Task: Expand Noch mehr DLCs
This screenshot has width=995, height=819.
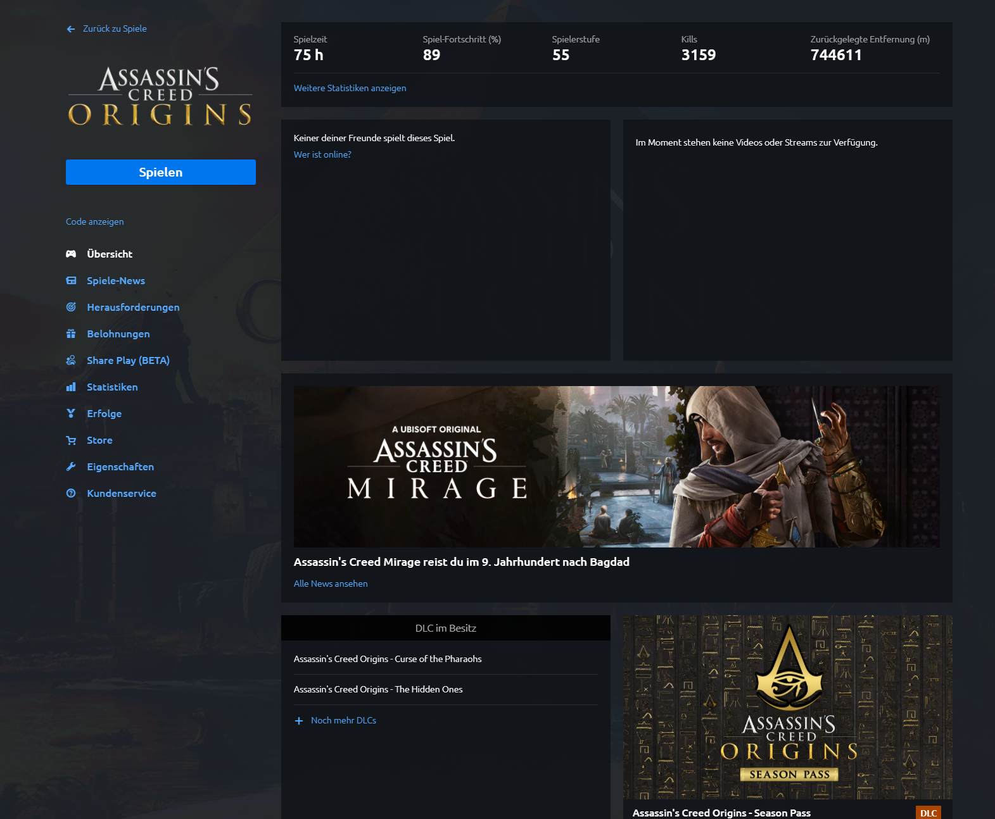Action: click(343, 720)
